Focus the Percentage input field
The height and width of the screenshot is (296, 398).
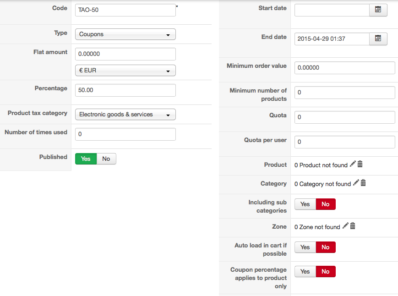click(125, 90)
